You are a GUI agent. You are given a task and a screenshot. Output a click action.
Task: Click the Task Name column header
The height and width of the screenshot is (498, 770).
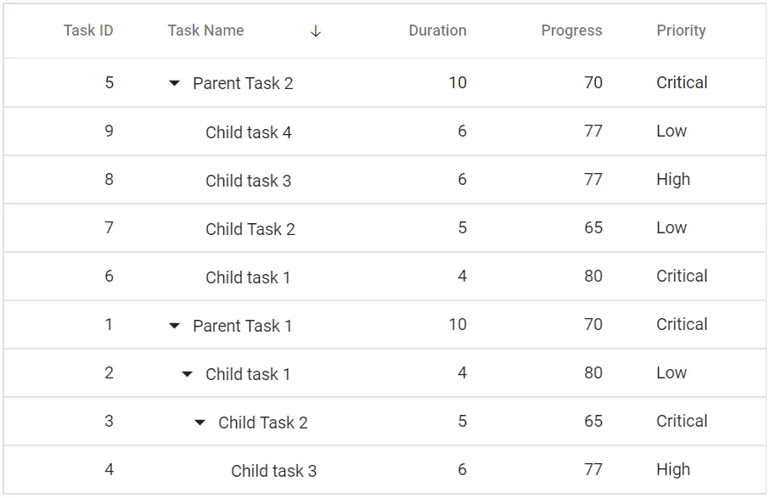[x=205, y=31]
